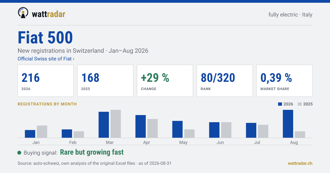Click the grey 2025 bar for May
Screen dimensions: 330x173
point(189,133)
